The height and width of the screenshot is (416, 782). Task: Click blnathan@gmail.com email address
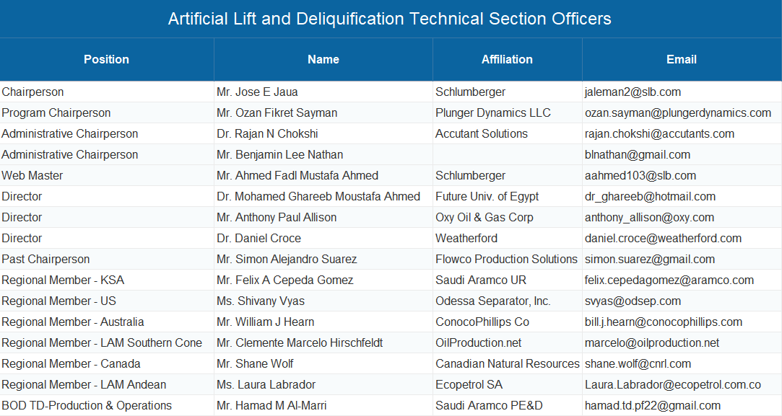[638, 155]
